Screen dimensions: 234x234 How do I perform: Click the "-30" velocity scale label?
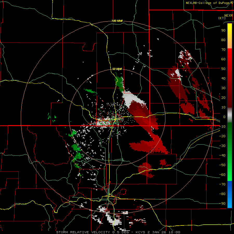click(x=222, y=146)
